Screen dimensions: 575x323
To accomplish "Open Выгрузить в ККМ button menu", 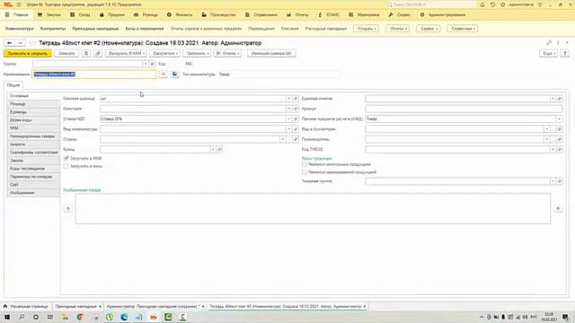I will (x=126, y=54).
